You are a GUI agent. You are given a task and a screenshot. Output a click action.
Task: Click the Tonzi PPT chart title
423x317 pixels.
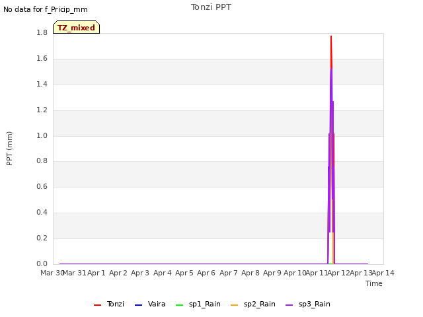click(x=211, y=7)
